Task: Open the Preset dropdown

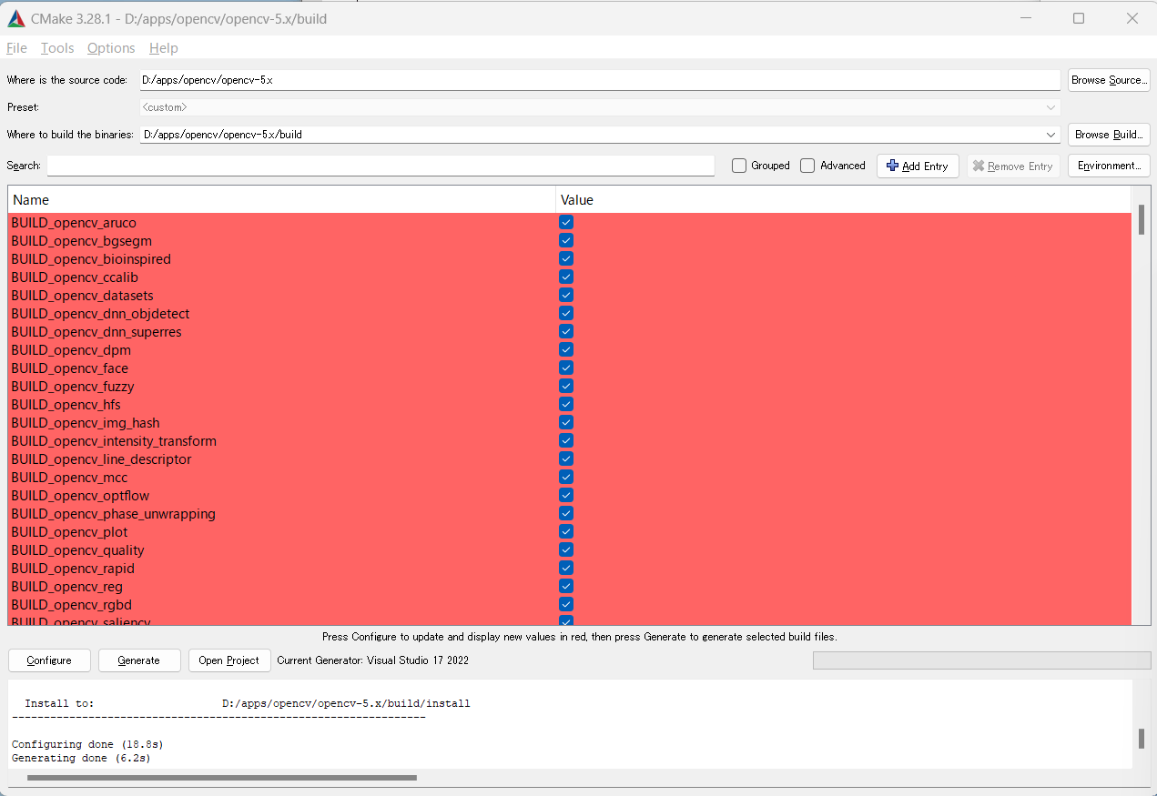Action: [600, 107]
